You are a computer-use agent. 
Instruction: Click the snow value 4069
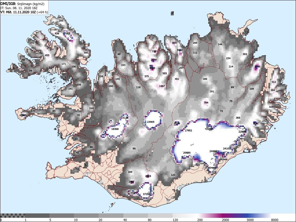point(152,68)
